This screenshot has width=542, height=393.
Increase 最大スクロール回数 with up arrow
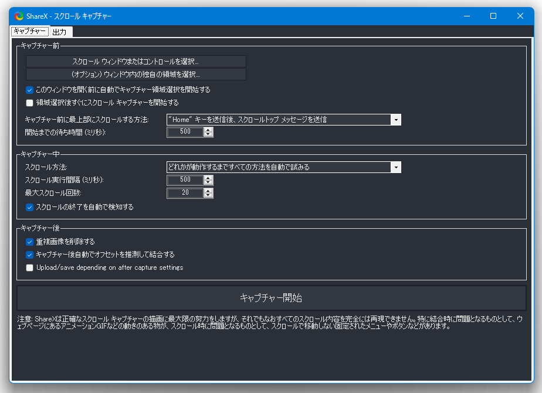(208, 191)
